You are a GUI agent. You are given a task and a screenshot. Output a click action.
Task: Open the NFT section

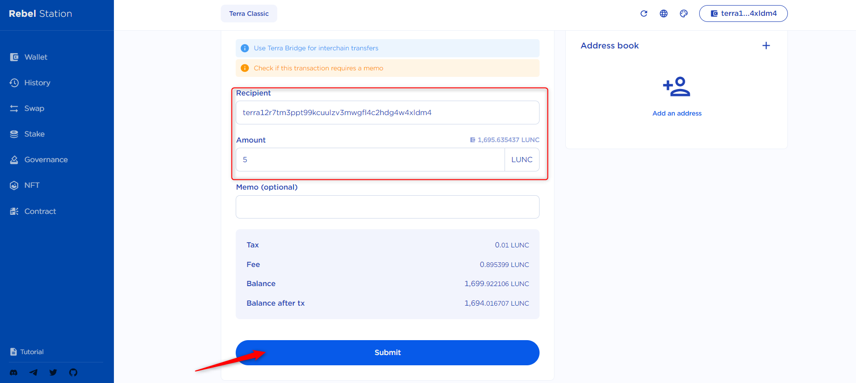pyautogui.click(x=25, y=185)
